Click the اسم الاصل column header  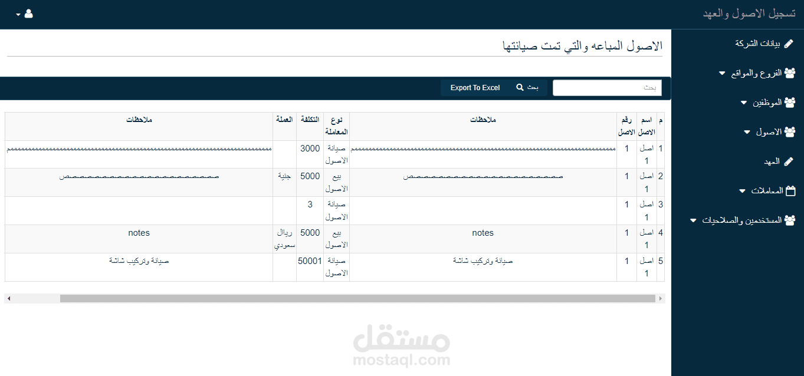tap(647, 126)
